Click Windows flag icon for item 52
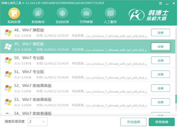The width and height of the screenshot is (178, 130). pyautogui.click(x=8, y=88)
